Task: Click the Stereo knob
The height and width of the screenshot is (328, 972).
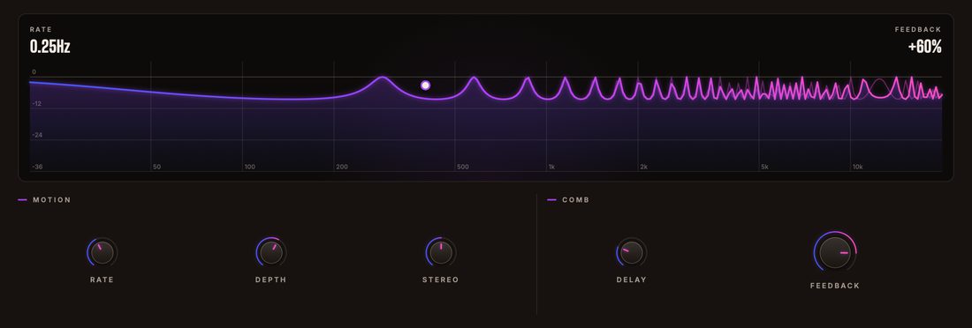Action: [x=441, y=252]
